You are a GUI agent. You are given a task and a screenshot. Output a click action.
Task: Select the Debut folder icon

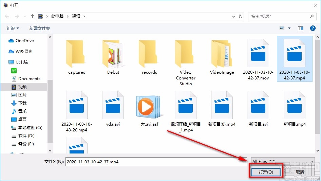113,54
